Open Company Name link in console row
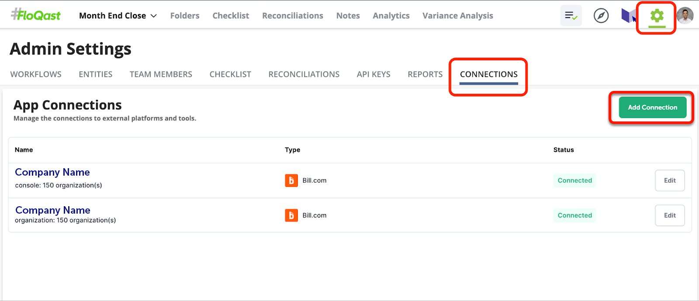The width and height of the screenshot is (699, 301). pyautogui.click(x=52, y=172)
